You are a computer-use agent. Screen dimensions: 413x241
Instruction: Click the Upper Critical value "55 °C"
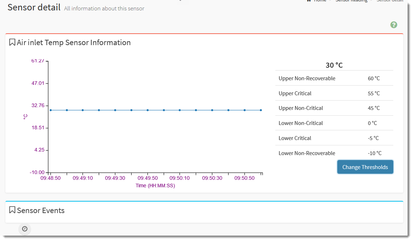pos(374,93)
